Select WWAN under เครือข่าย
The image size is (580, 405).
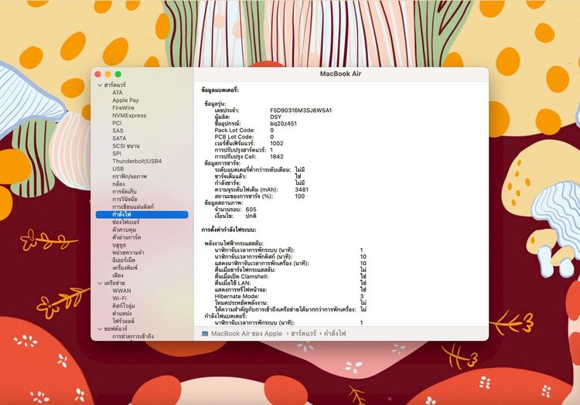pos(121,291)
